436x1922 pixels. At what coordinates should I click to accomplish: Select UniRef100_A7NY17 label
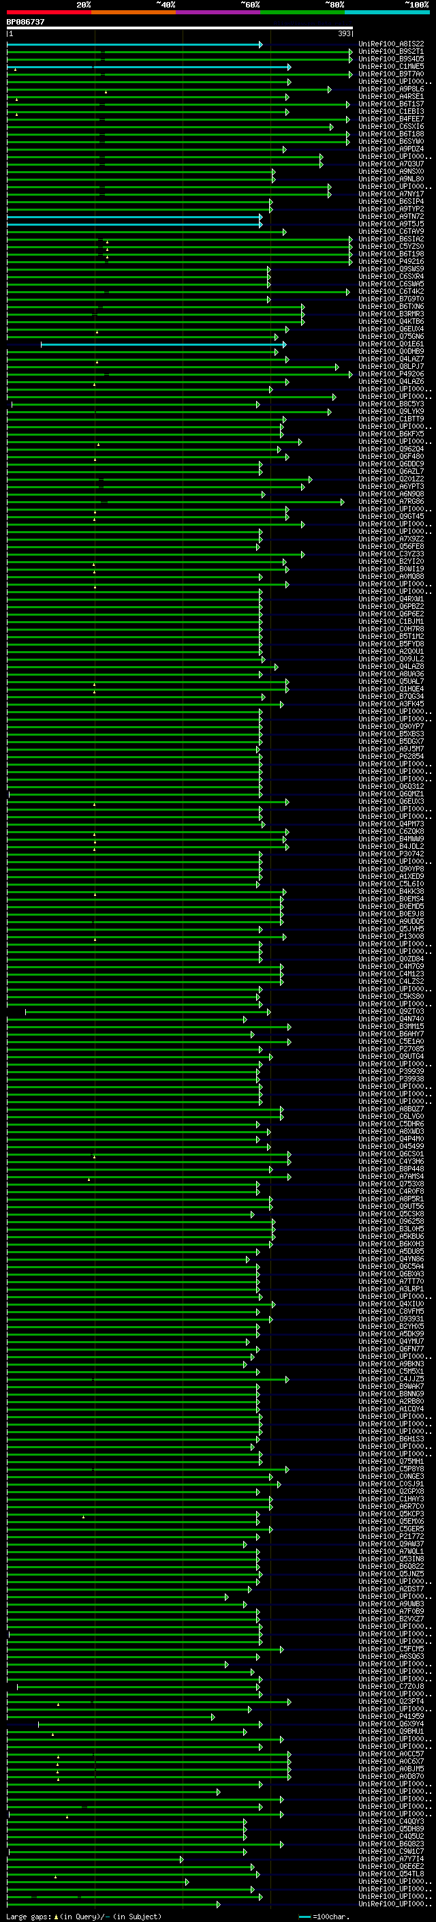[391, 194]
